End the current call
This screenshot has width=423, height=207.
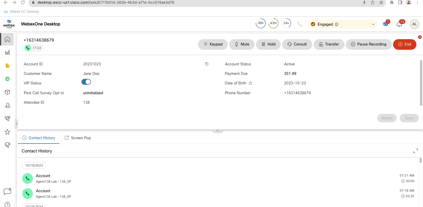click(404, 44)
